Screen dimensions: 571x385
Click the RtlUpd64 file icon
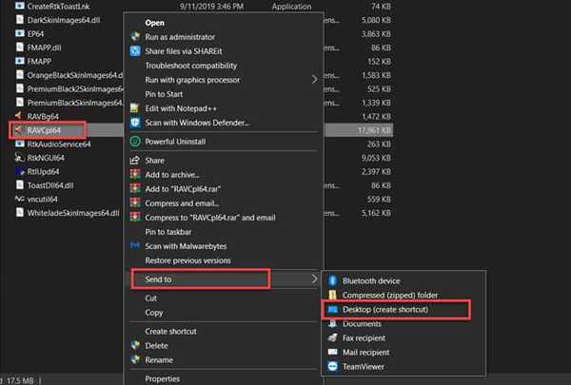click(19, 171)
